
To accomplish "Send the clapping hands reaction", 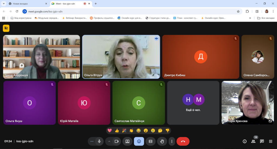I will [131, 130].
